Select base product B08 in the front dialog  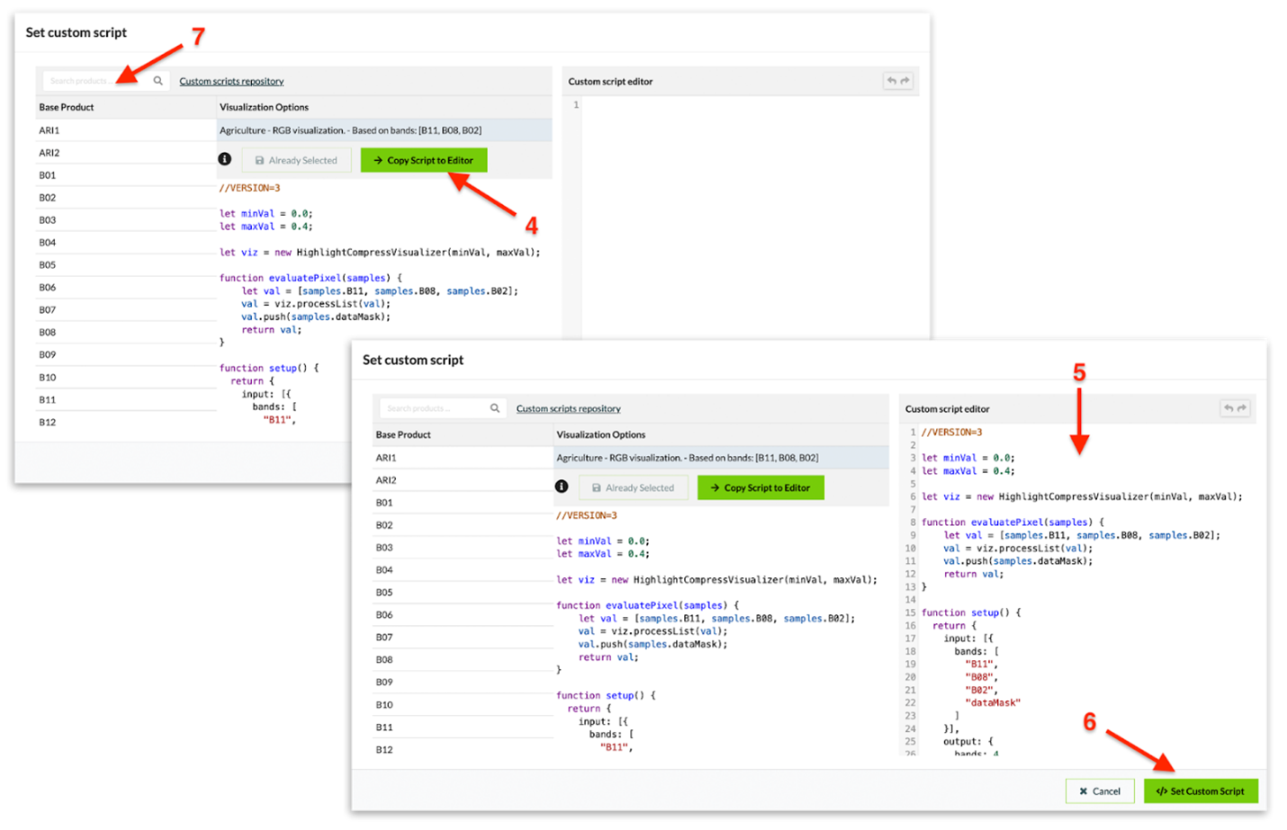[x=384, y=659]
